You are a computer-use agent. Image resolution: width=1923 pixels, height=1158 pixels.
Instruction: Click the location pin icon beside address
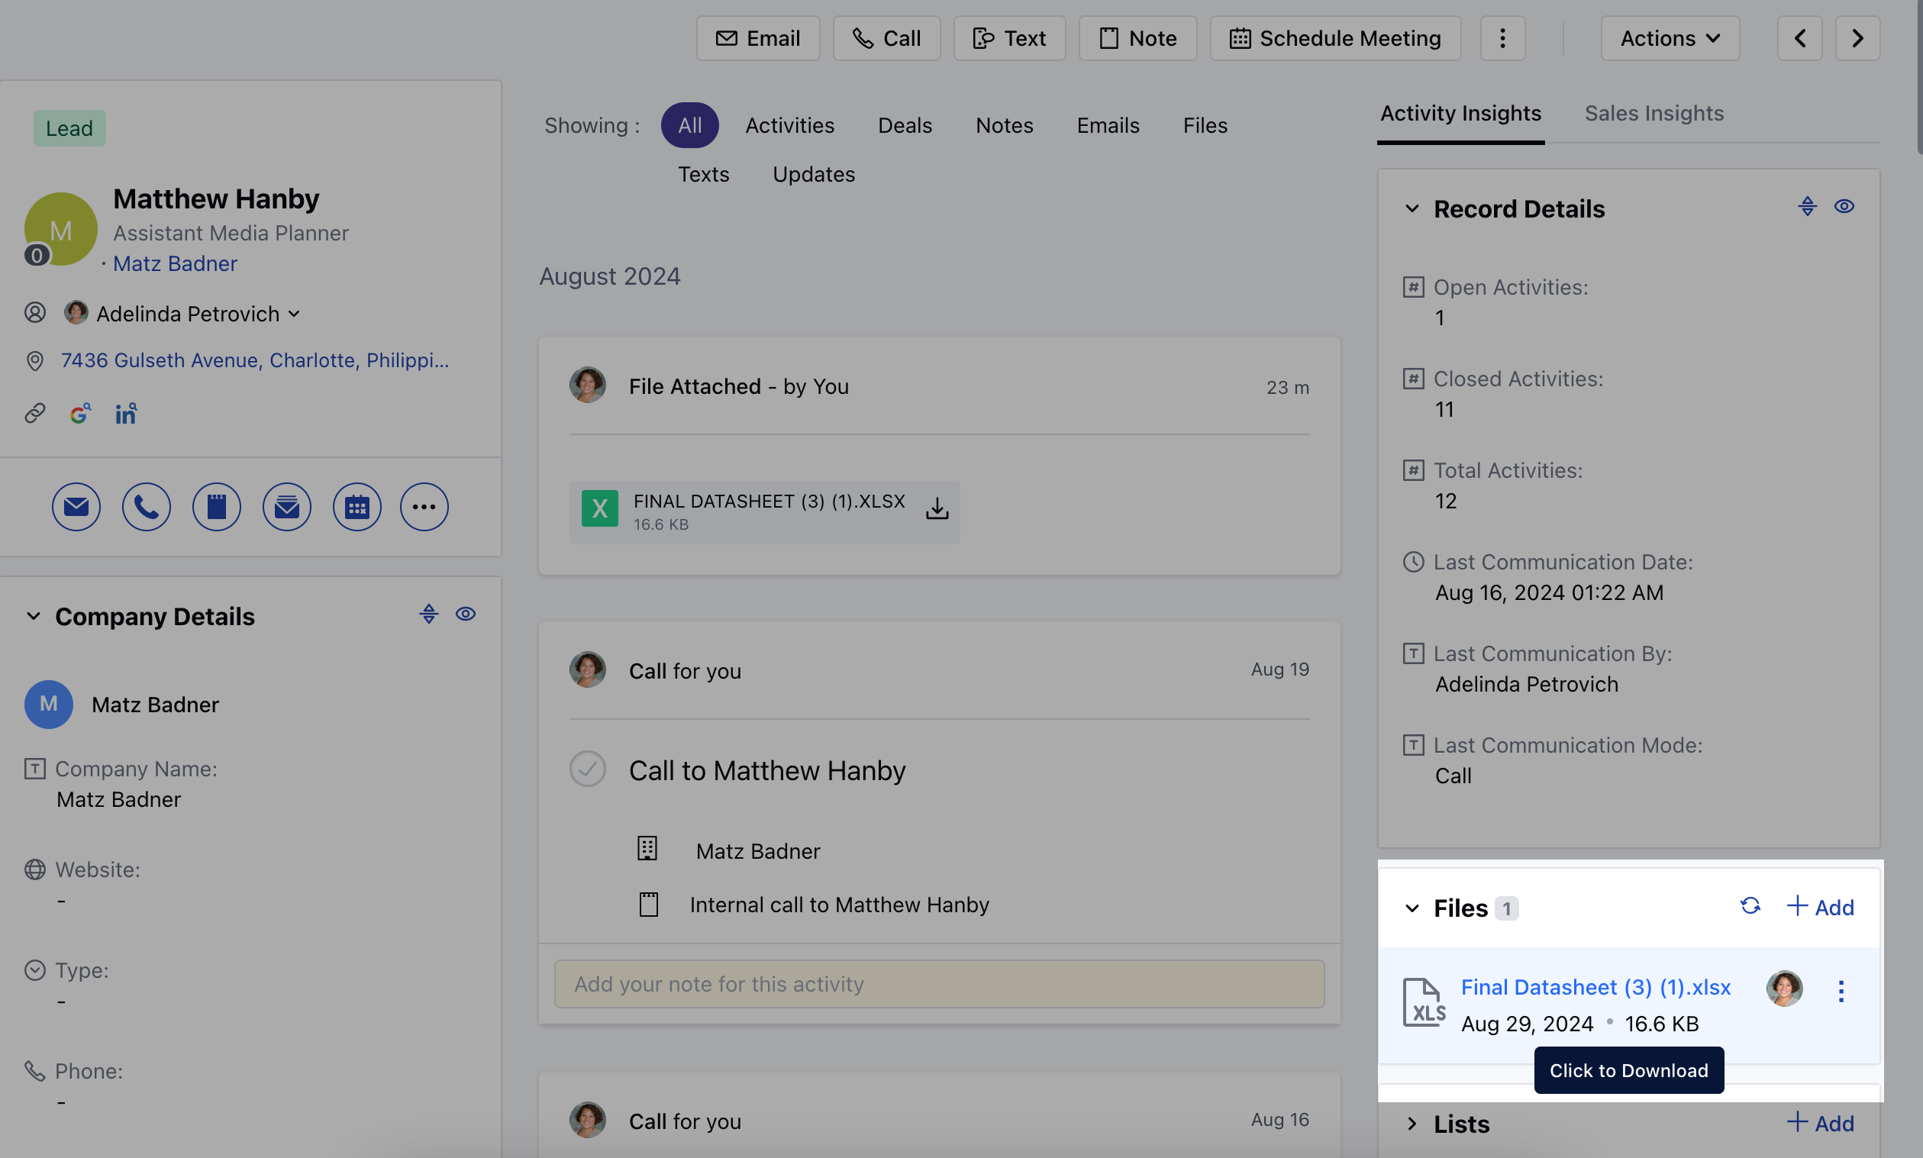(x=34, y=360)
